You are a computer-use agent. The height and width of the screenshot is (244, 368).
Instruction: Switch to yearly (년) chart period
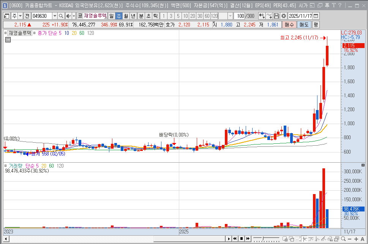[x=133, y=16]
